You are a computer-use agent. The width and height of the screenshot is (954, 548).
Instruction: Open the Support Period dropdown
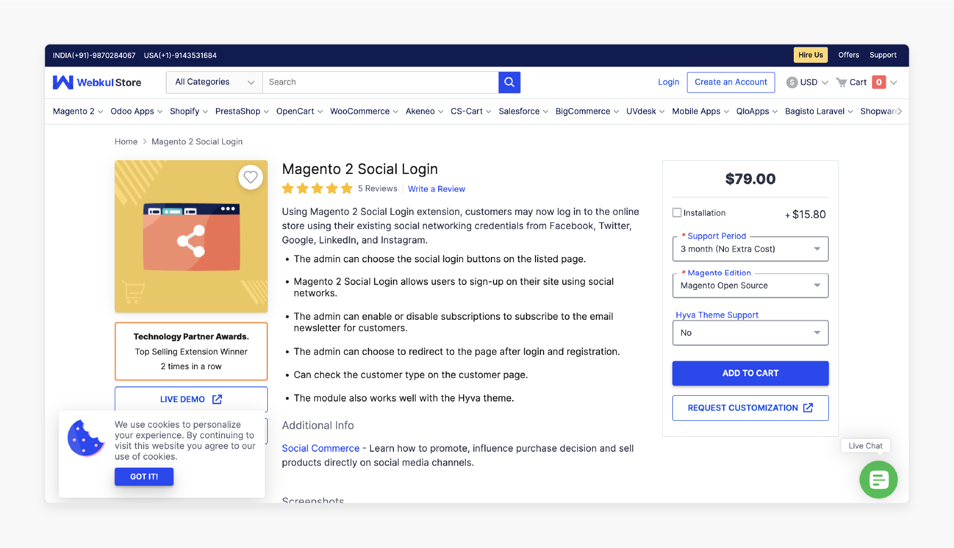coord(751,249)
